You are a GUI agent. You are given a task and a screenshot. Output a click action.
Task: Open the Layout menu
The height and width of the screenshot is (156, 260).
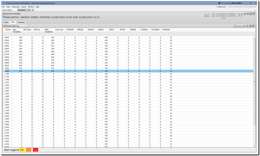coord(24,7)
